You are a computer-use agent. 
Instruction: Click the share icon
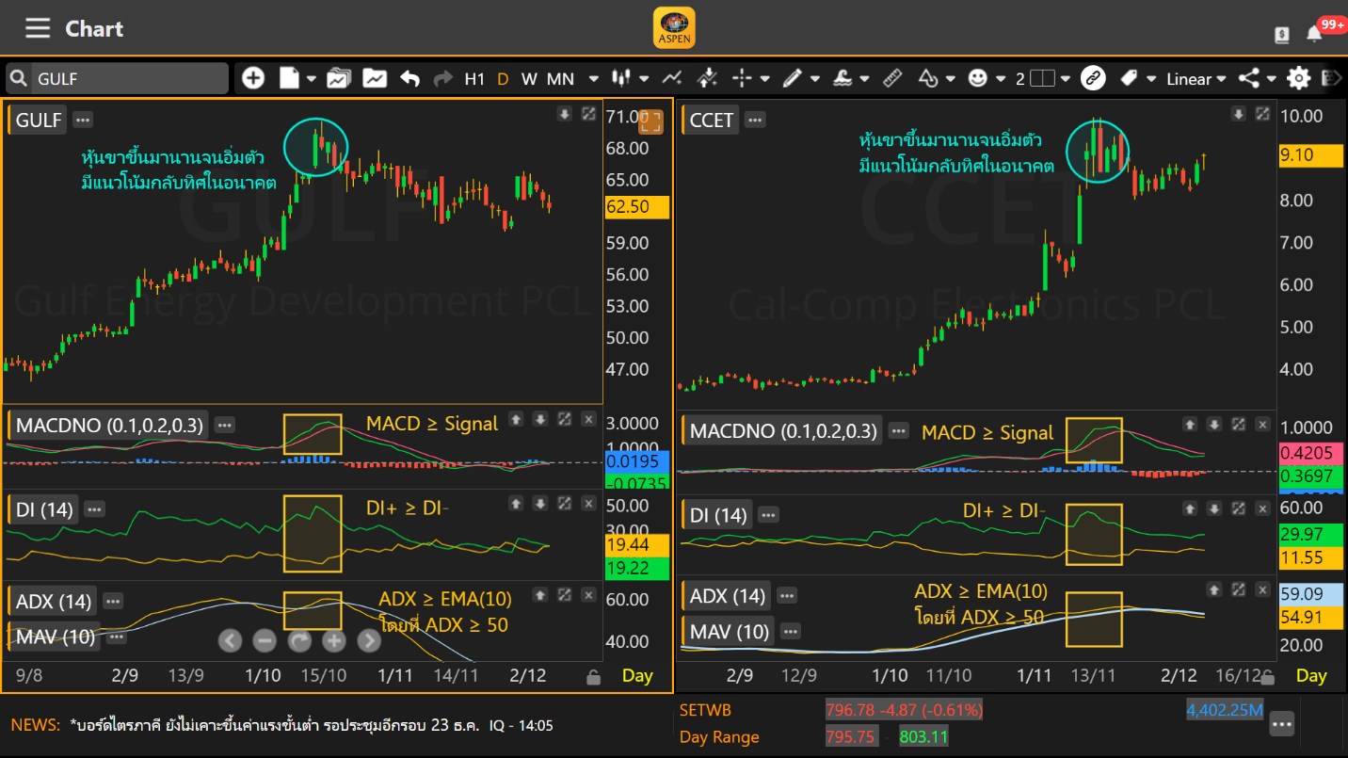click(1248, 78)
